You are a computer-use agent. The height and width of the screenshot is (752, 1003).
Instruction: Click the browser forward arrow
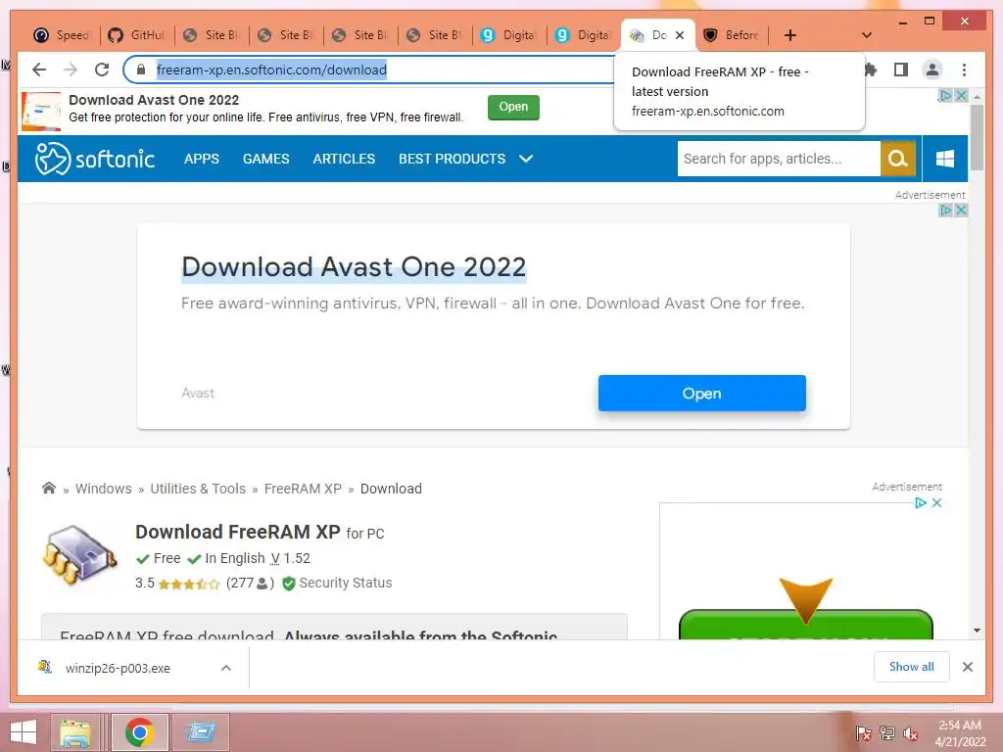tap(71, 70)
